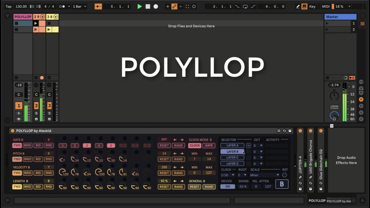The height and width of the screenshot is (208, 370).
Task: Click the Stop transport button
Action: [x=148, y=6]
